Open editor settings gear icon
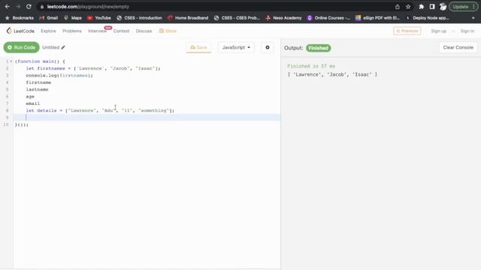 point(268,47)
